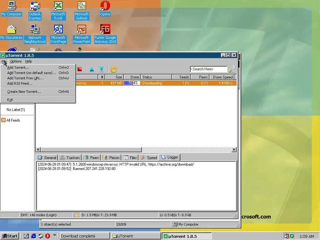Screen dimensions: 320x240
Task: Click the All Feeds RSS icon
Action: point(3,120)
